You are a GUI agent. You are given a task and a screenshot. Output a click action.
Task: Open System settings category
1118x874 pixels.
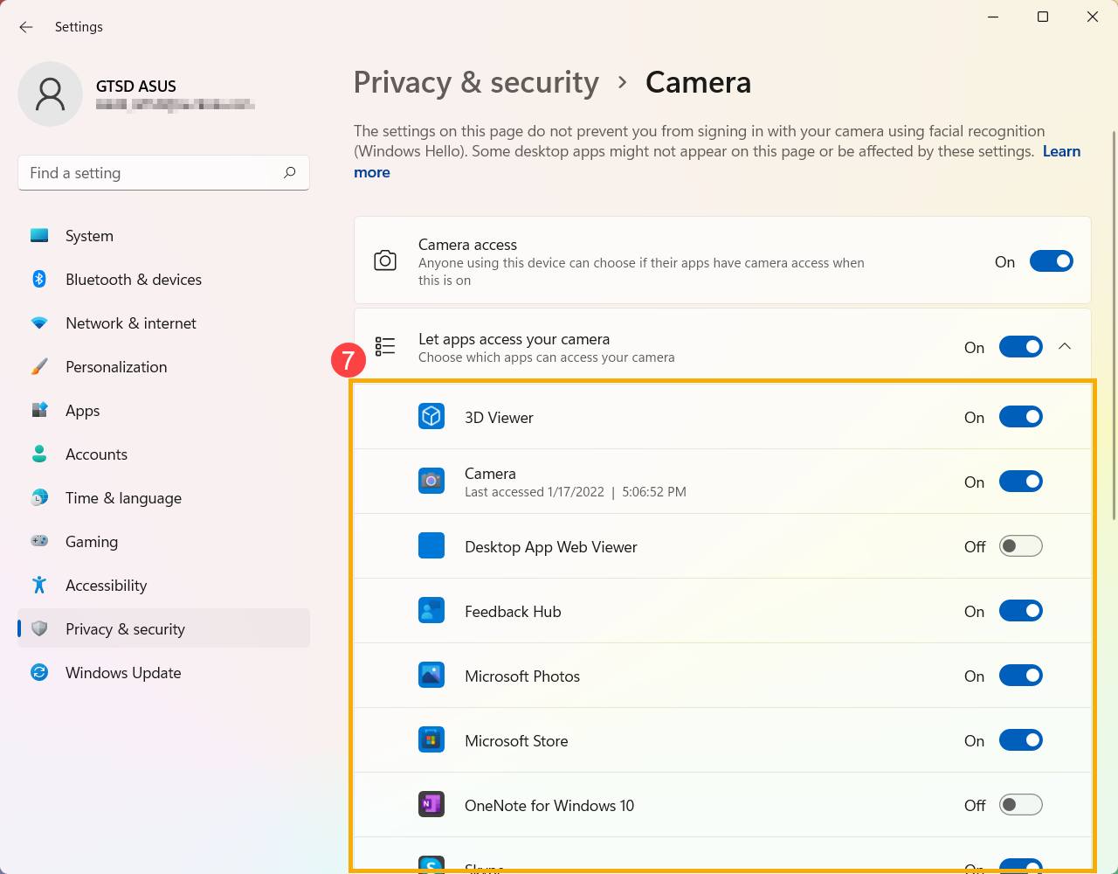click(163, 235)
